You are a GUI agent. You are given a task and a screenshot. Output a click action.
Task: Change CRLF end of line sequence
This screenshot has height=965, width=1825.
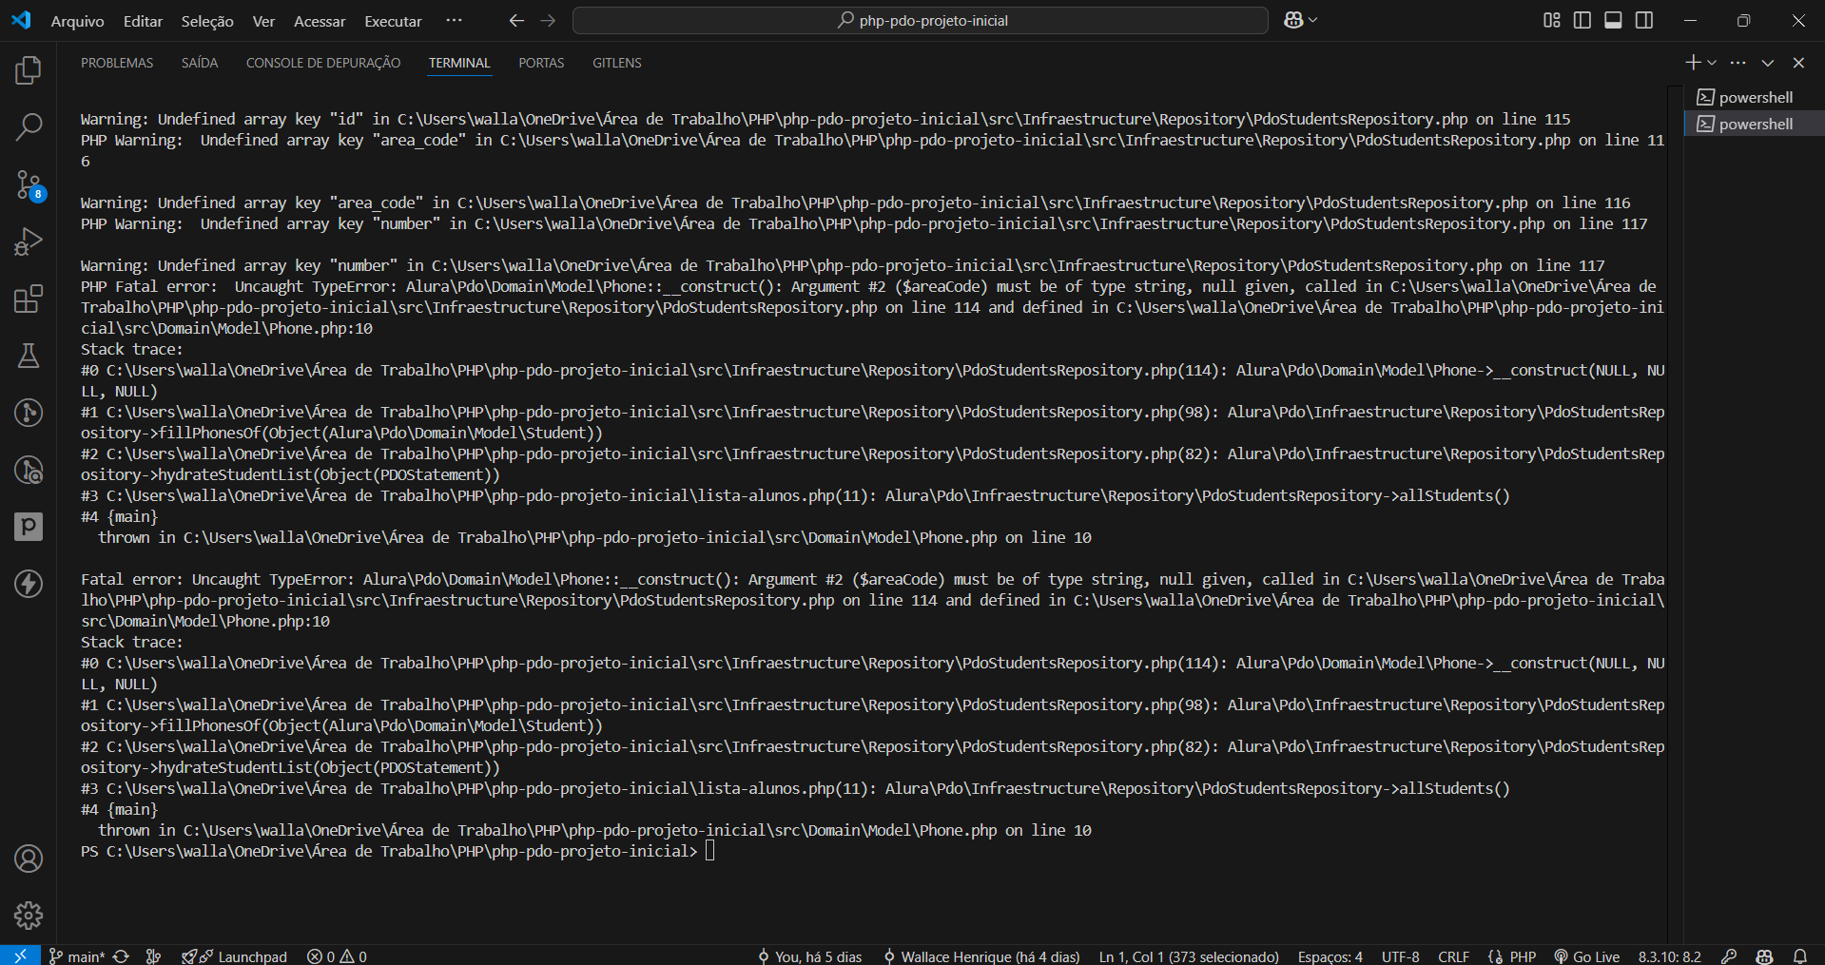coord(1453,956)
